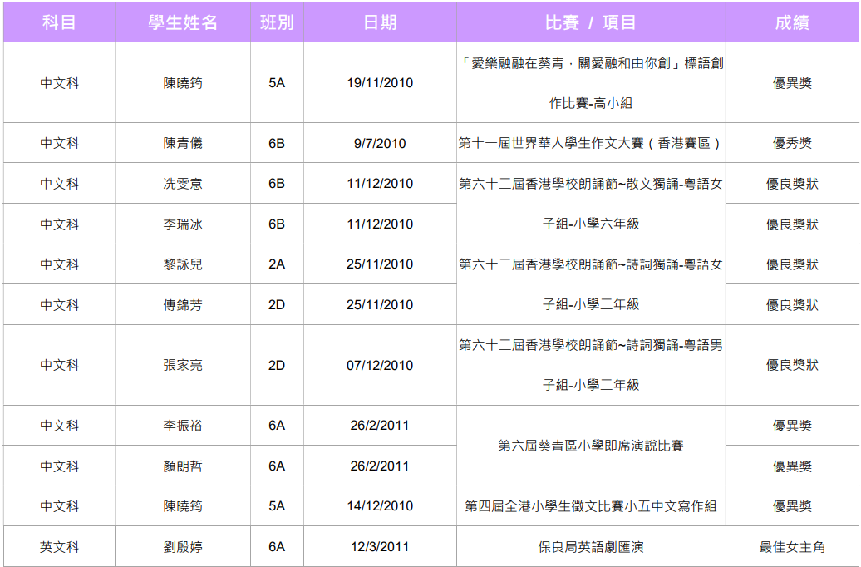Image resolution: width=861 pixels, height=567 pixels.
Task: Click the 英文科 subject cell
Action: coord(59,547)
